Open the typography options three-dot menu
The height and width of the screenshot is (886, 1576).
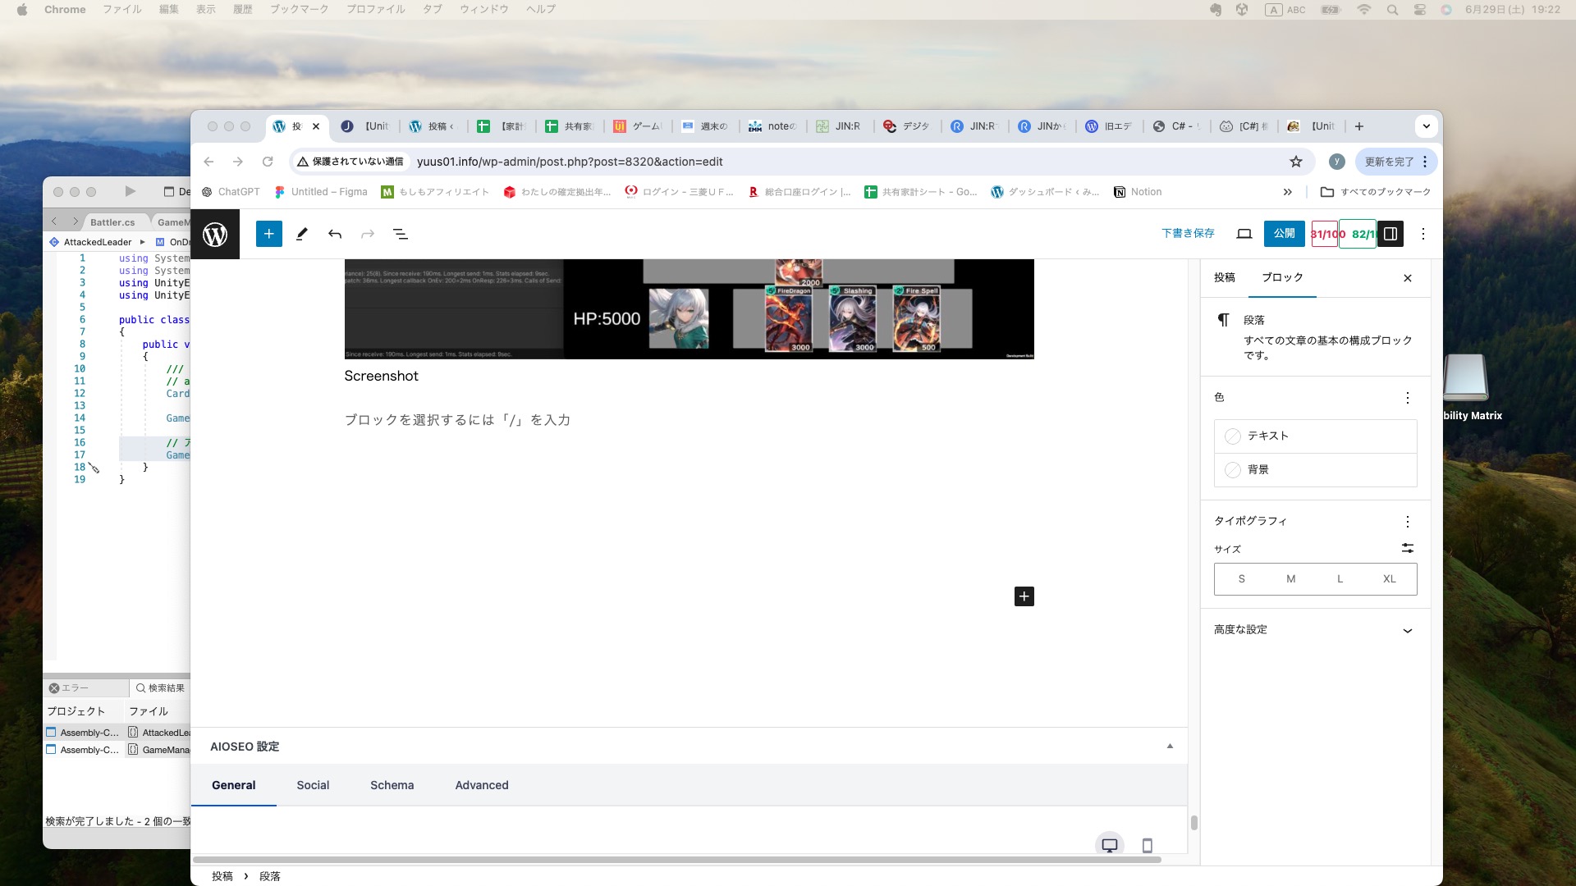[x=1407, y=522]
